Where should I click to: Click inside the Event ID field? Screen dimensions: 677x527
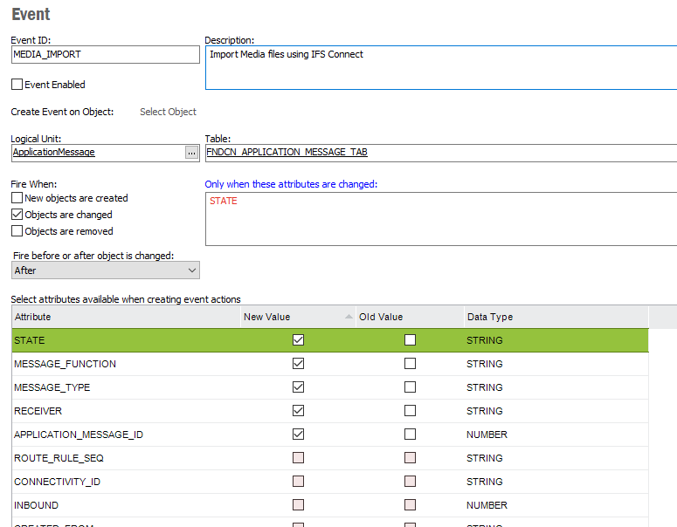coord(105,54)
